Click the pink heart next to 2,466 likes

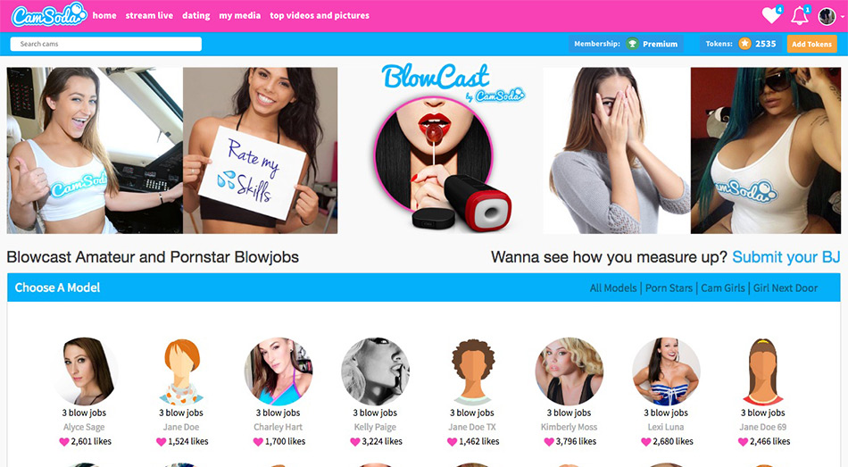[743, 442]
